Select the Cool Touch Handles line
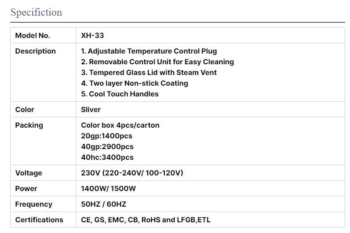This screenshot has height=233, width=350. tap(120, 94)
